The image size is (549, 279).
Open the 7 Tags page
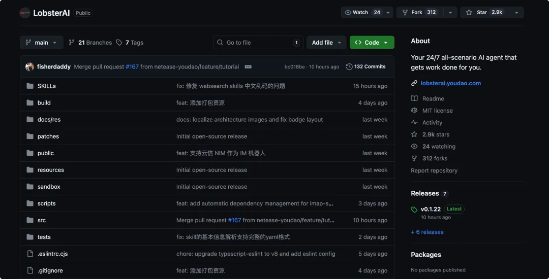(x=130, y=43)
